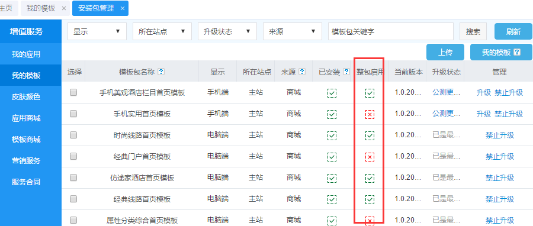Click help icon on 我的模板 button

[517, 52]
